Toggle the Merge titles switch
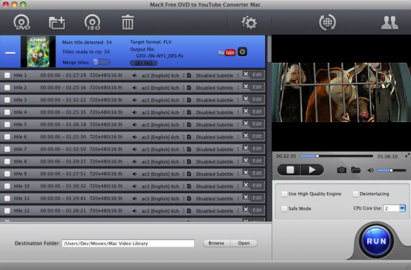 [101, 62]
